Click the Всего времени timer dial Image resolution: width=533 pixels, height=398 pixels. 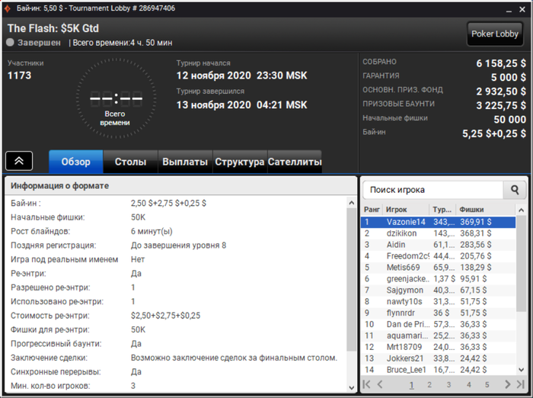coord(116,98)
